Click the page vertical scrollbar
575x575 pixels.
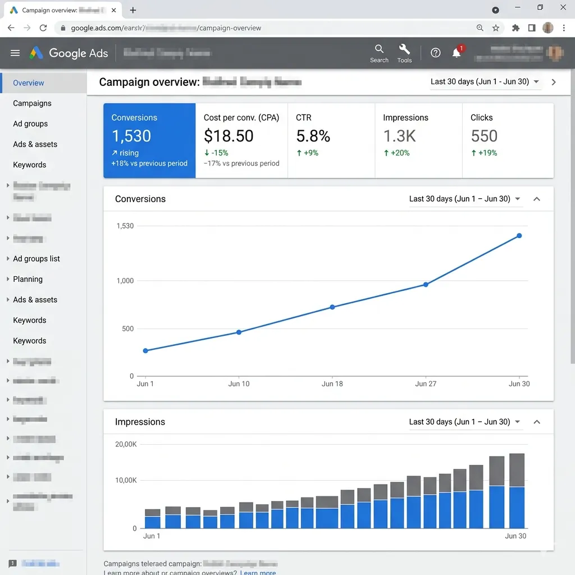click(x=572, y=216)
